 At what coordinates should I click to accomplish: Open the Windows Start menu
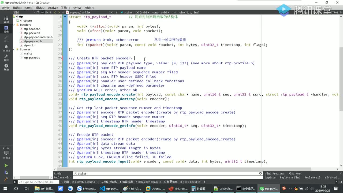tap(5, 188)
